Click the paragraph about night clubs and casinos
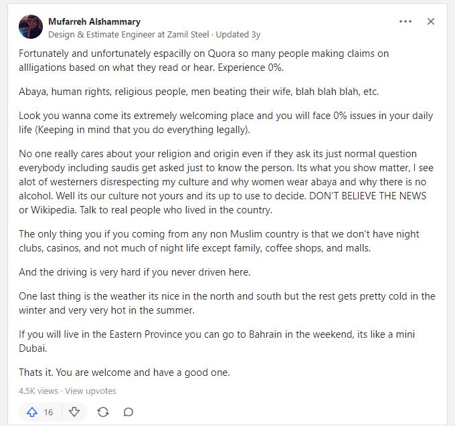 [x=219, y=241]
